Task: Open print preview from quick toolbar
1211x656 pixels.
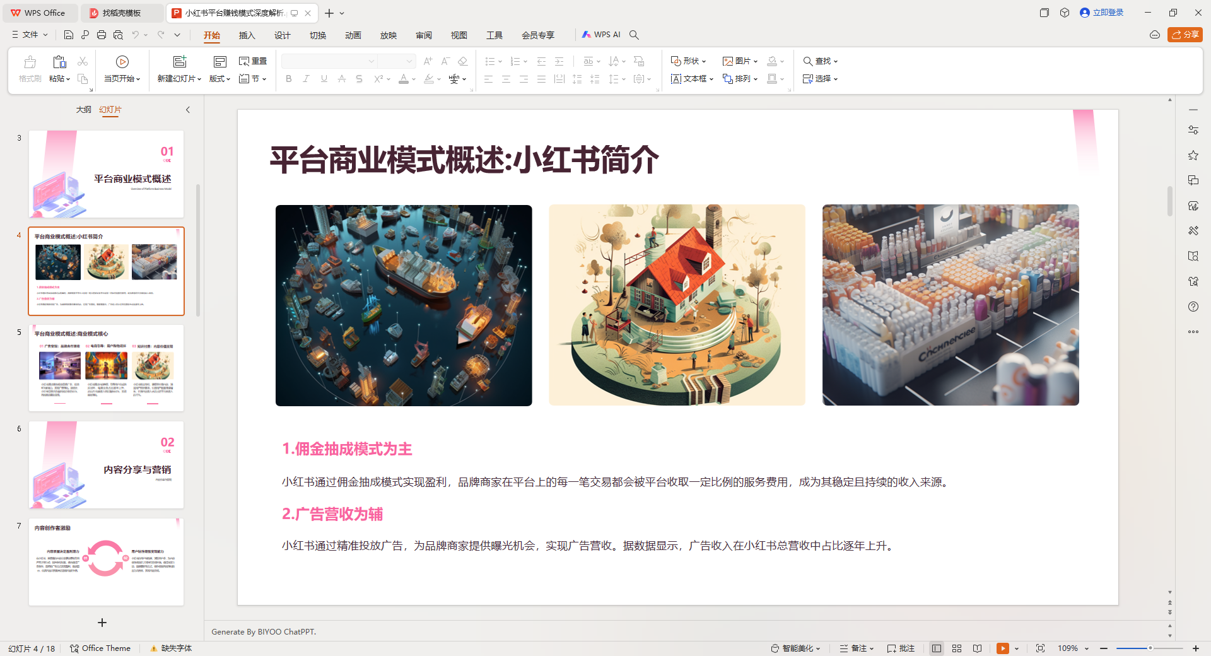Action: pyautogui.click(x=118, y=35)
